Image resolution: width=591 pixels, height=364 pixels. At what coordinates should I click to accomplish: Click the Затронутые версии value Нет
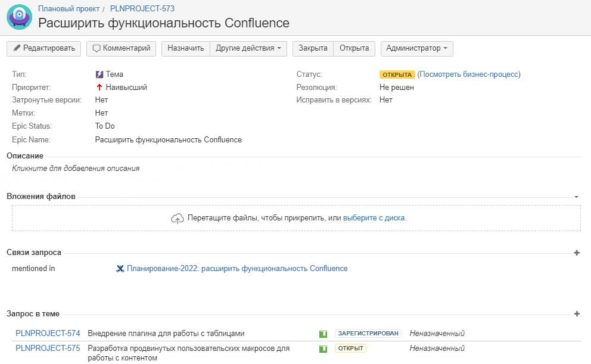101,100
